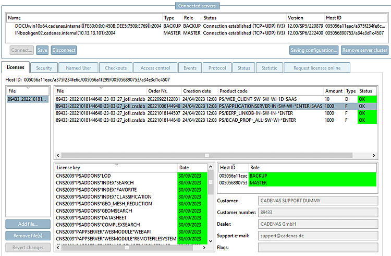Image resolution: width=391 pixels, height=256 pixels.
Task: Select key CNS2009*PSADDONS*INDEX*FAVORITE
Action: point(131,190)
